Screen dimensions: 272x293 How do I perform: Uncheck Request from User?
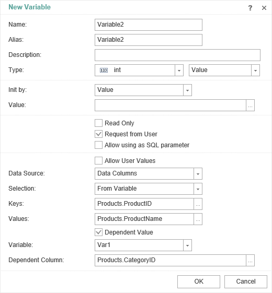(98, 134)
